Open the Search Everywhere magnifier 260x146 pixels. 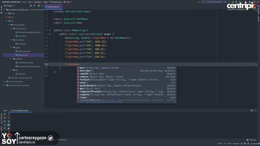click(258, 2)
